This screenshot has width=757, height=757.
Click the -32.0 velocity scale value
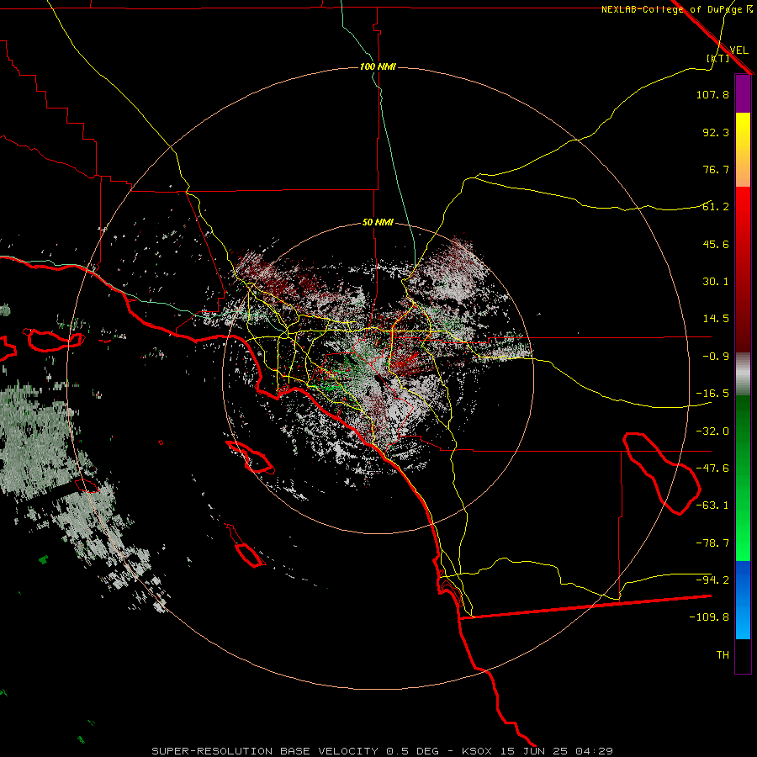(712, 431)
